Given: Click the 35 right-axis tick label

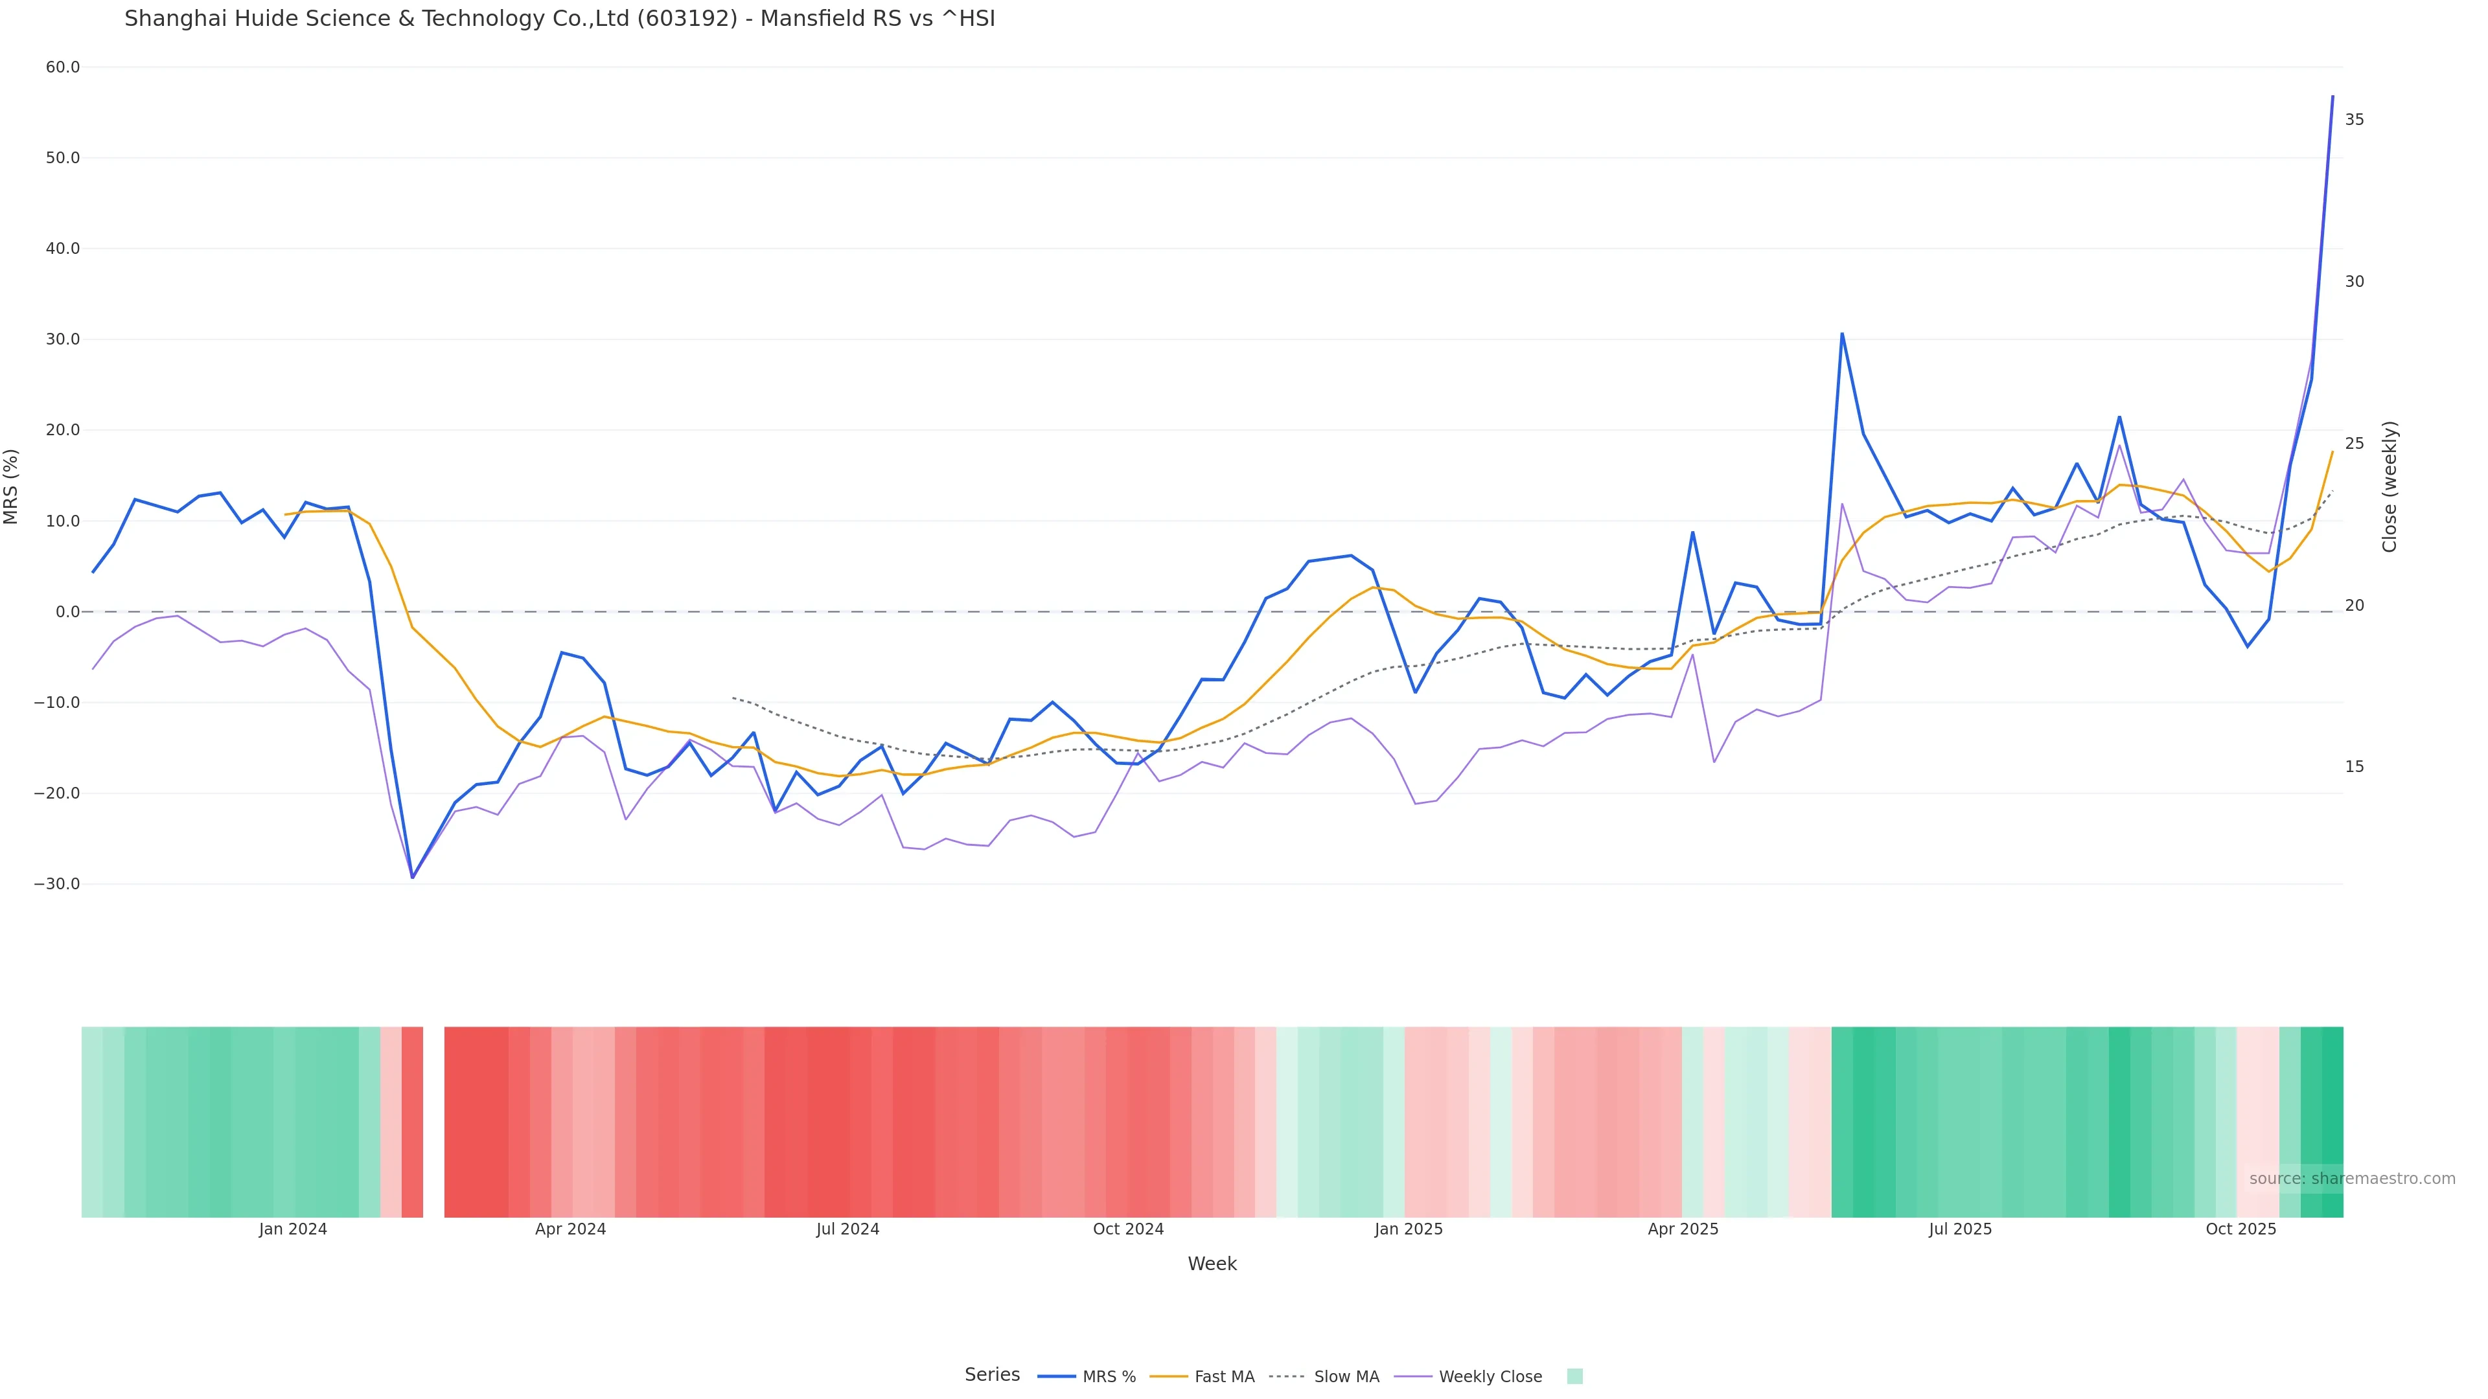Looking at the screenshot, I should tap(2355, 120).
